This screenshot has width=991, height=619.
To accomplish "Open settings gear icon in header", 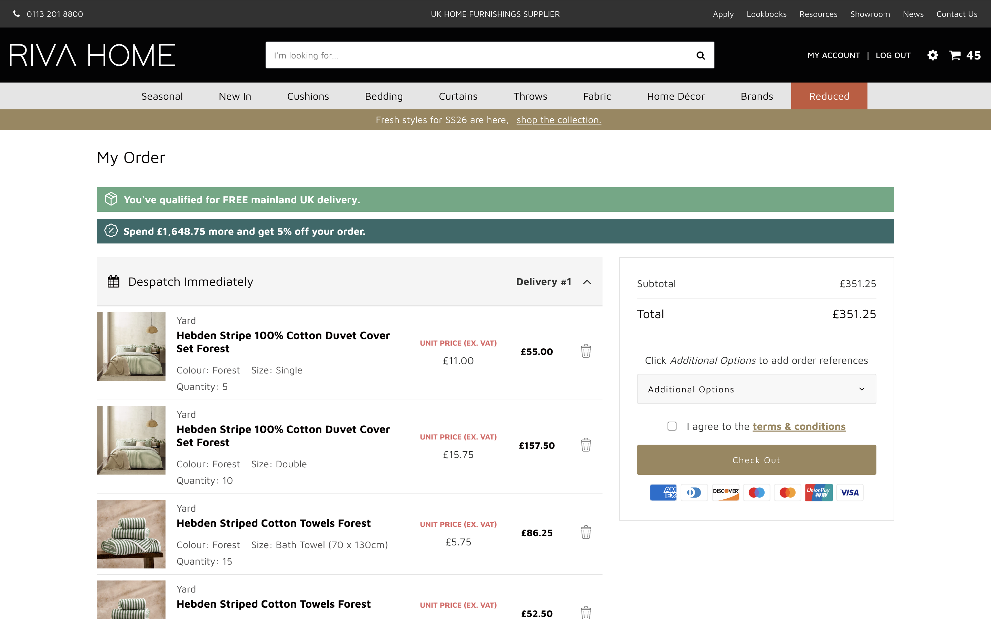I will pyautogui.click(x=933, y=55).
